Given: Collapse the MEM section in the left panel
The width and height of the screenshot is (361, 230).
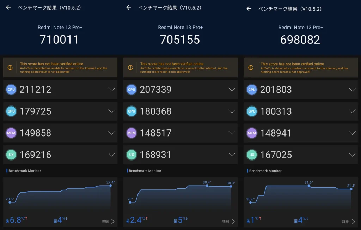Looking at the screenshot, I should [x=112, y=133].
